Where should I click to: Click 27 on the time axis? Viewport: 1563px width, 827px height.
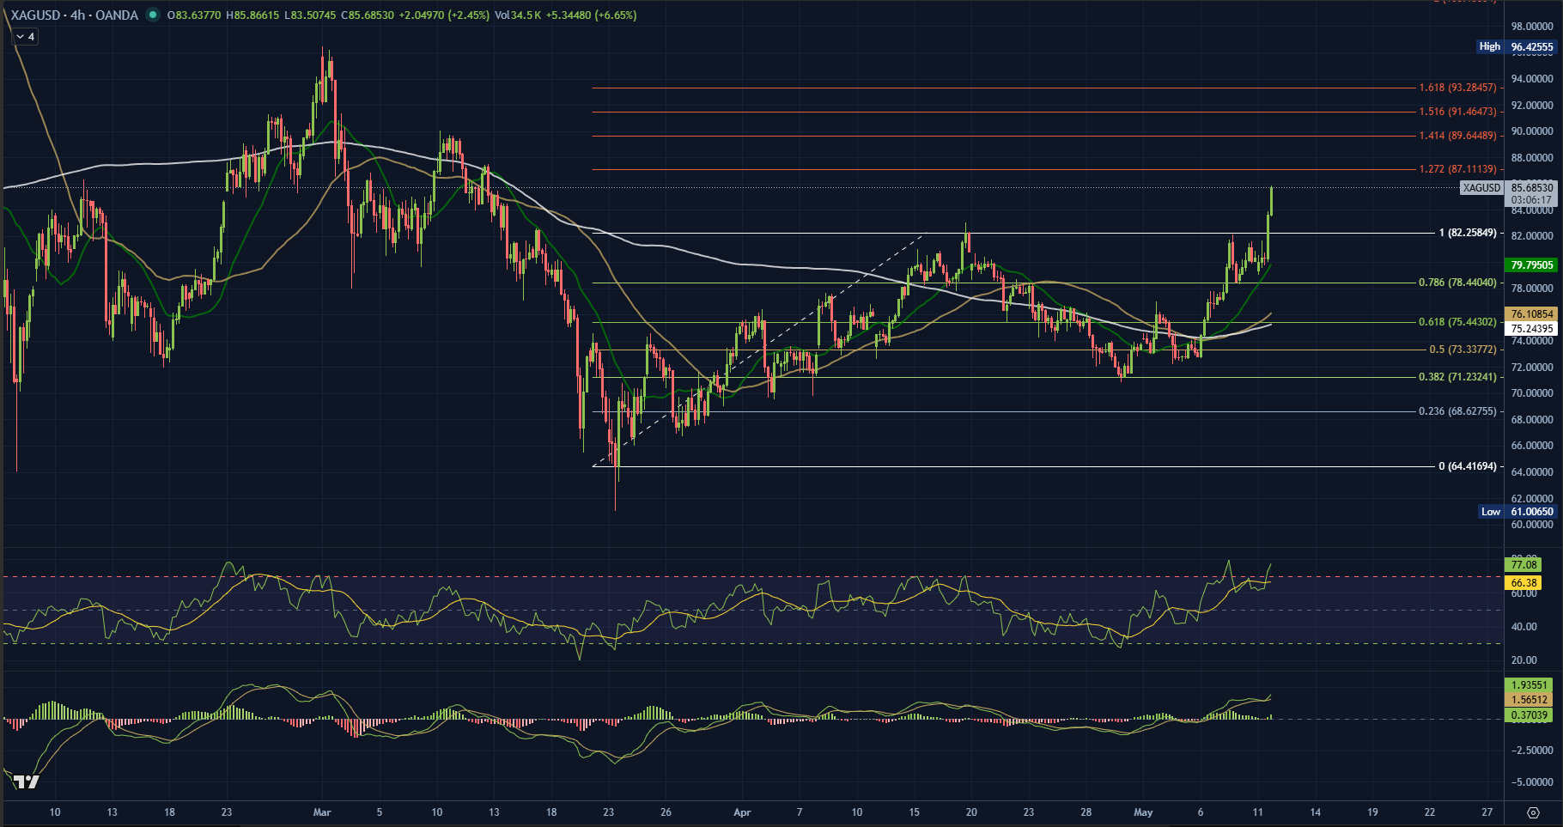[1487, 812]
